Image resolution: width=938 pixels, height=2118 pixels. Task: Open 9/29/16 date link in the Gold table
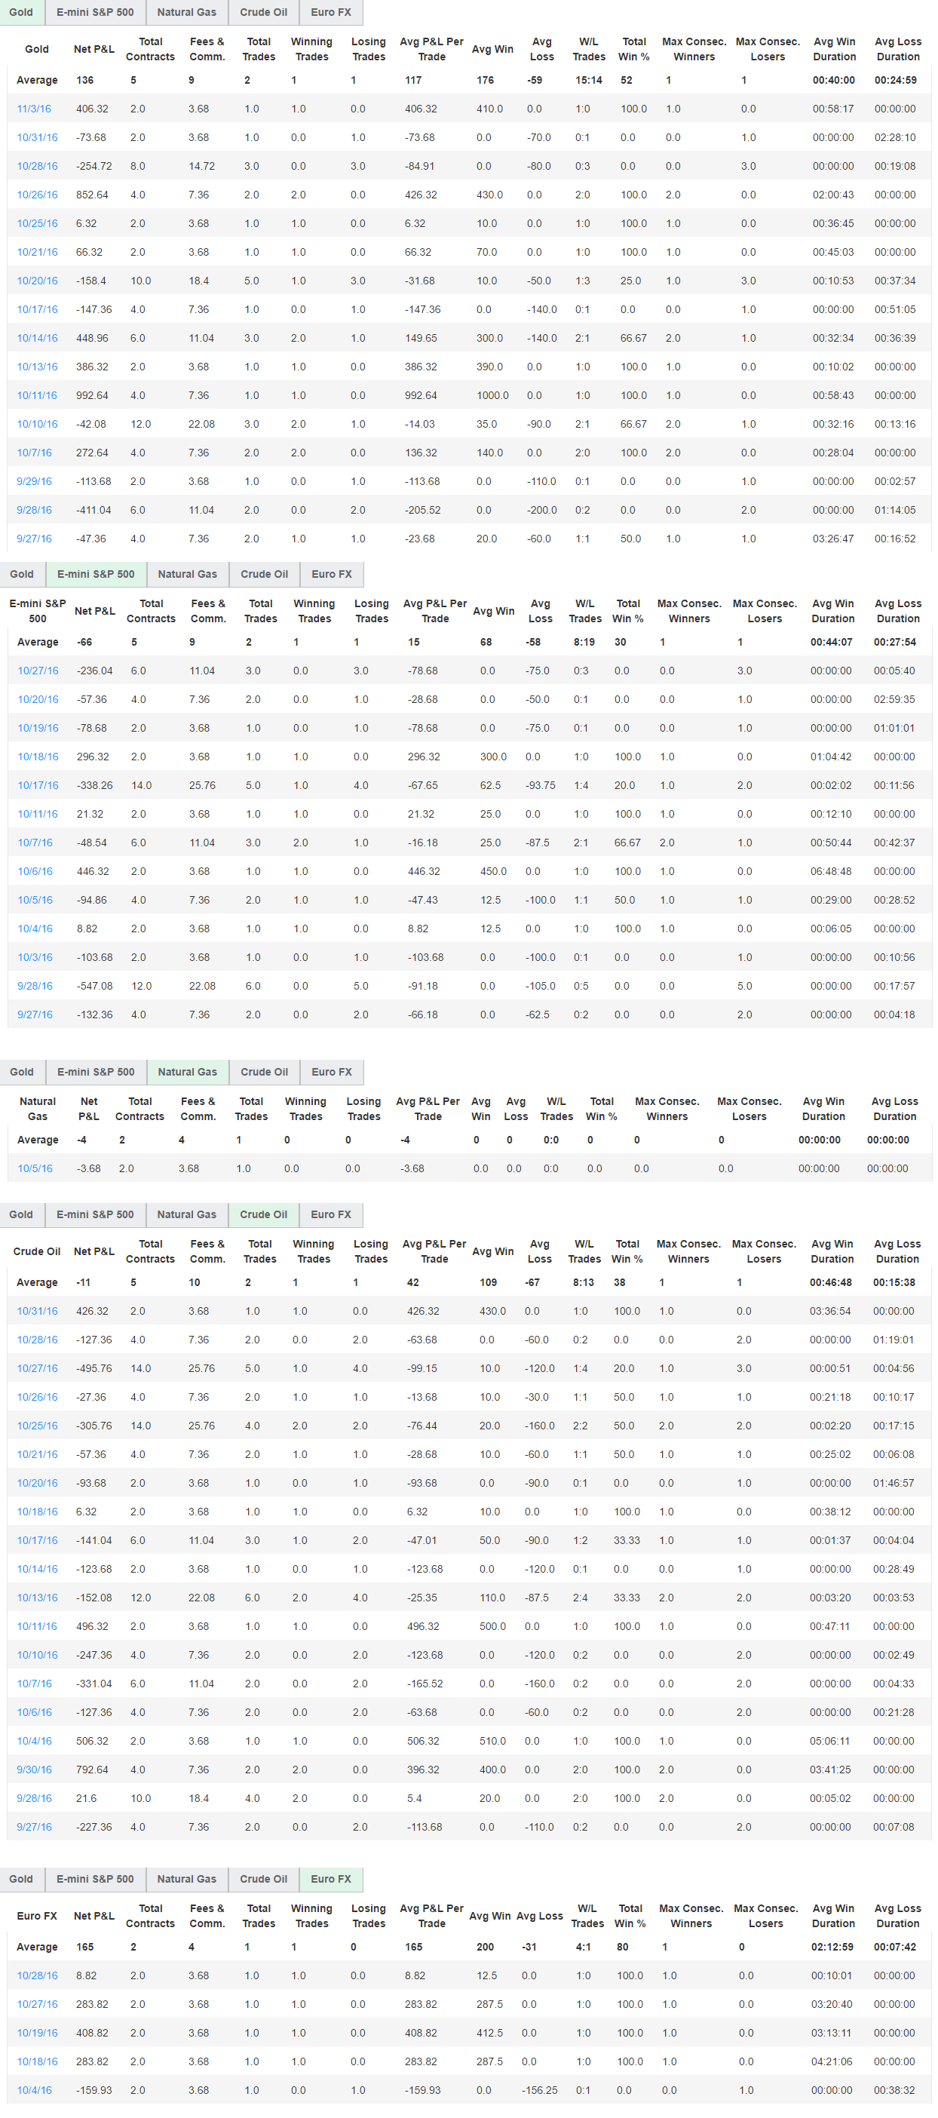(34, 481)
